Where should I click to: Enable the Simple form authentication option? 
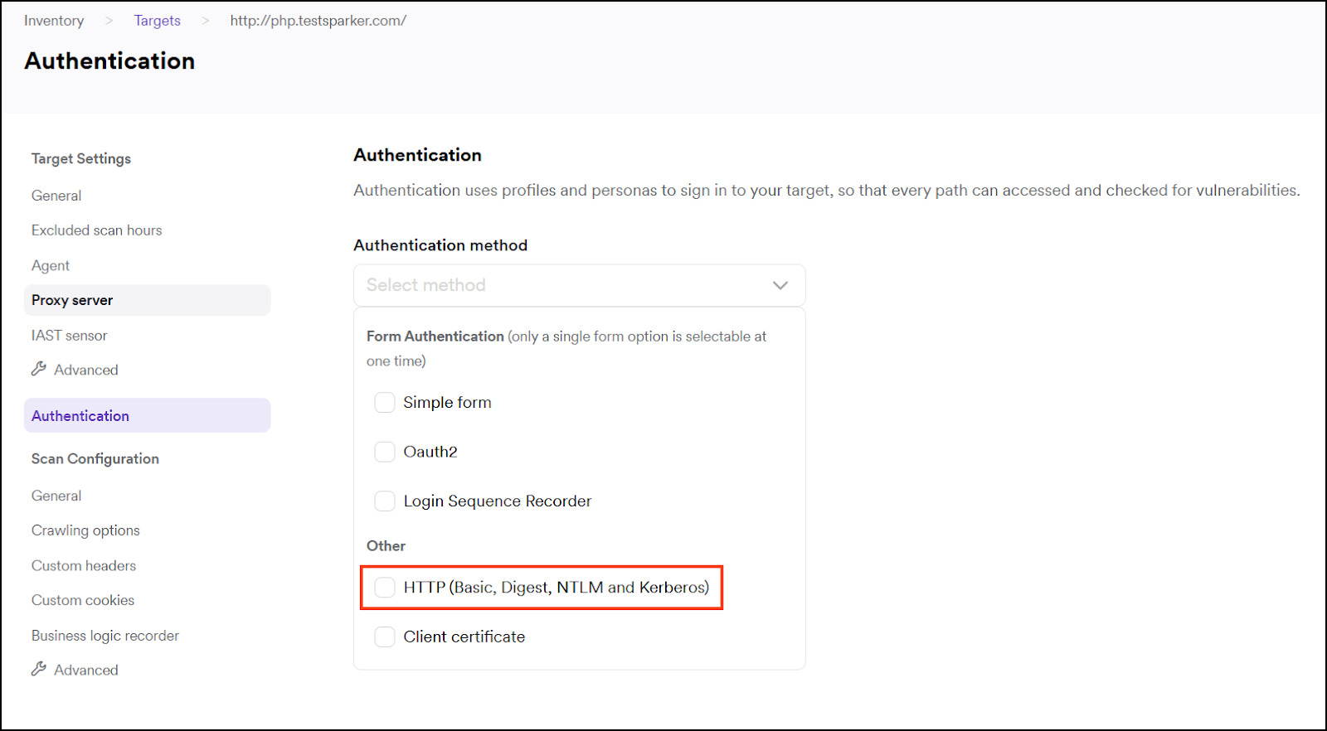pos(384,402)
